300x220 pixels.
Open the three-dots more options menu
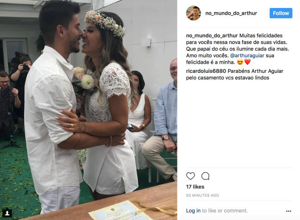[288, 211]
